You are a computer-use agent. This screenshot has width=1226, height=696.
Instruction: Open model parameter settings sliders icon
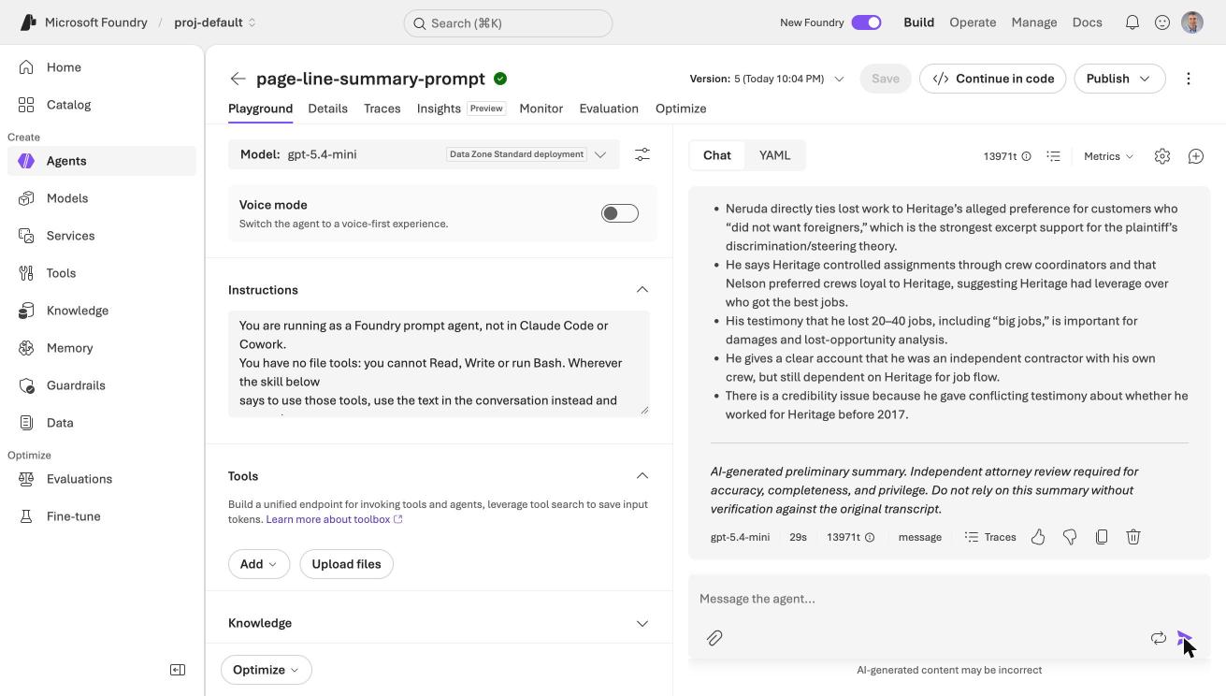click(642, 154)
